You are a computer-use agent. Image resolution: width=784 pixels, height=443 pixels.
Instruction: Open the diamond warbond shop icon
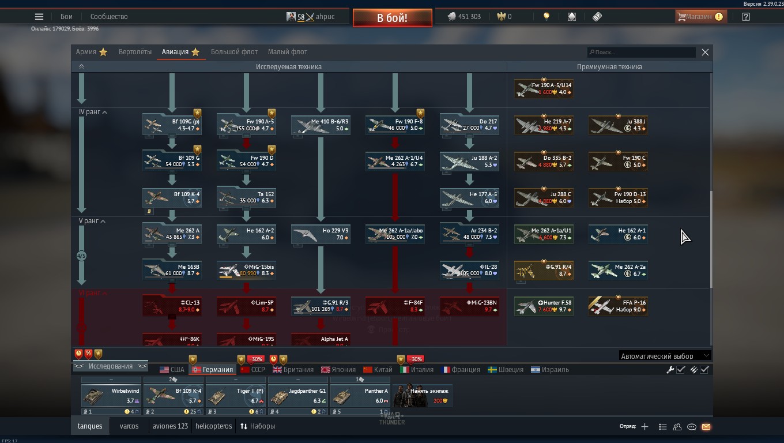[571, 17]
